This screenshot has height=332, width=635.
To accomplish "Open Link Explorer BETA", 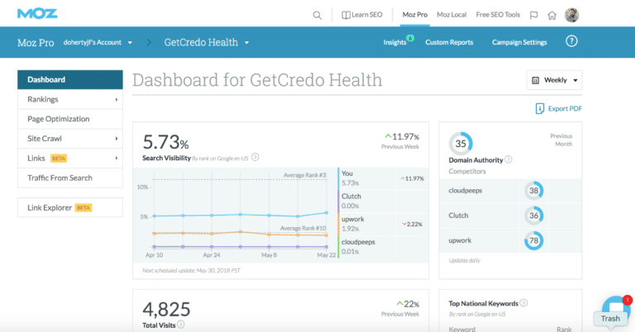I will (x=70, y=207).
